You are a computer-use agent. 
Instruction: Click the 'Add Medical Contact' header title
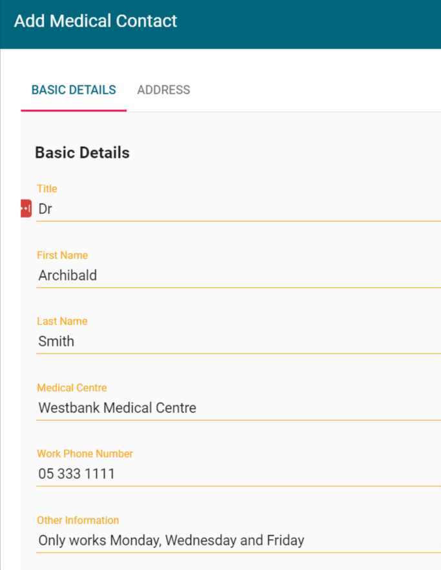point(96,21)
